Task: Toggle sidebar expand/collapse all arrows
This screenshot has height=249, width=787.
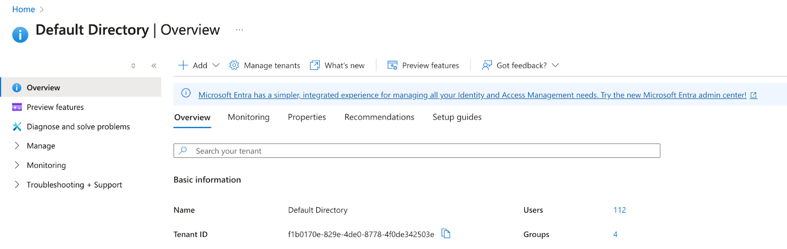Action: click(x=133, y=65)
